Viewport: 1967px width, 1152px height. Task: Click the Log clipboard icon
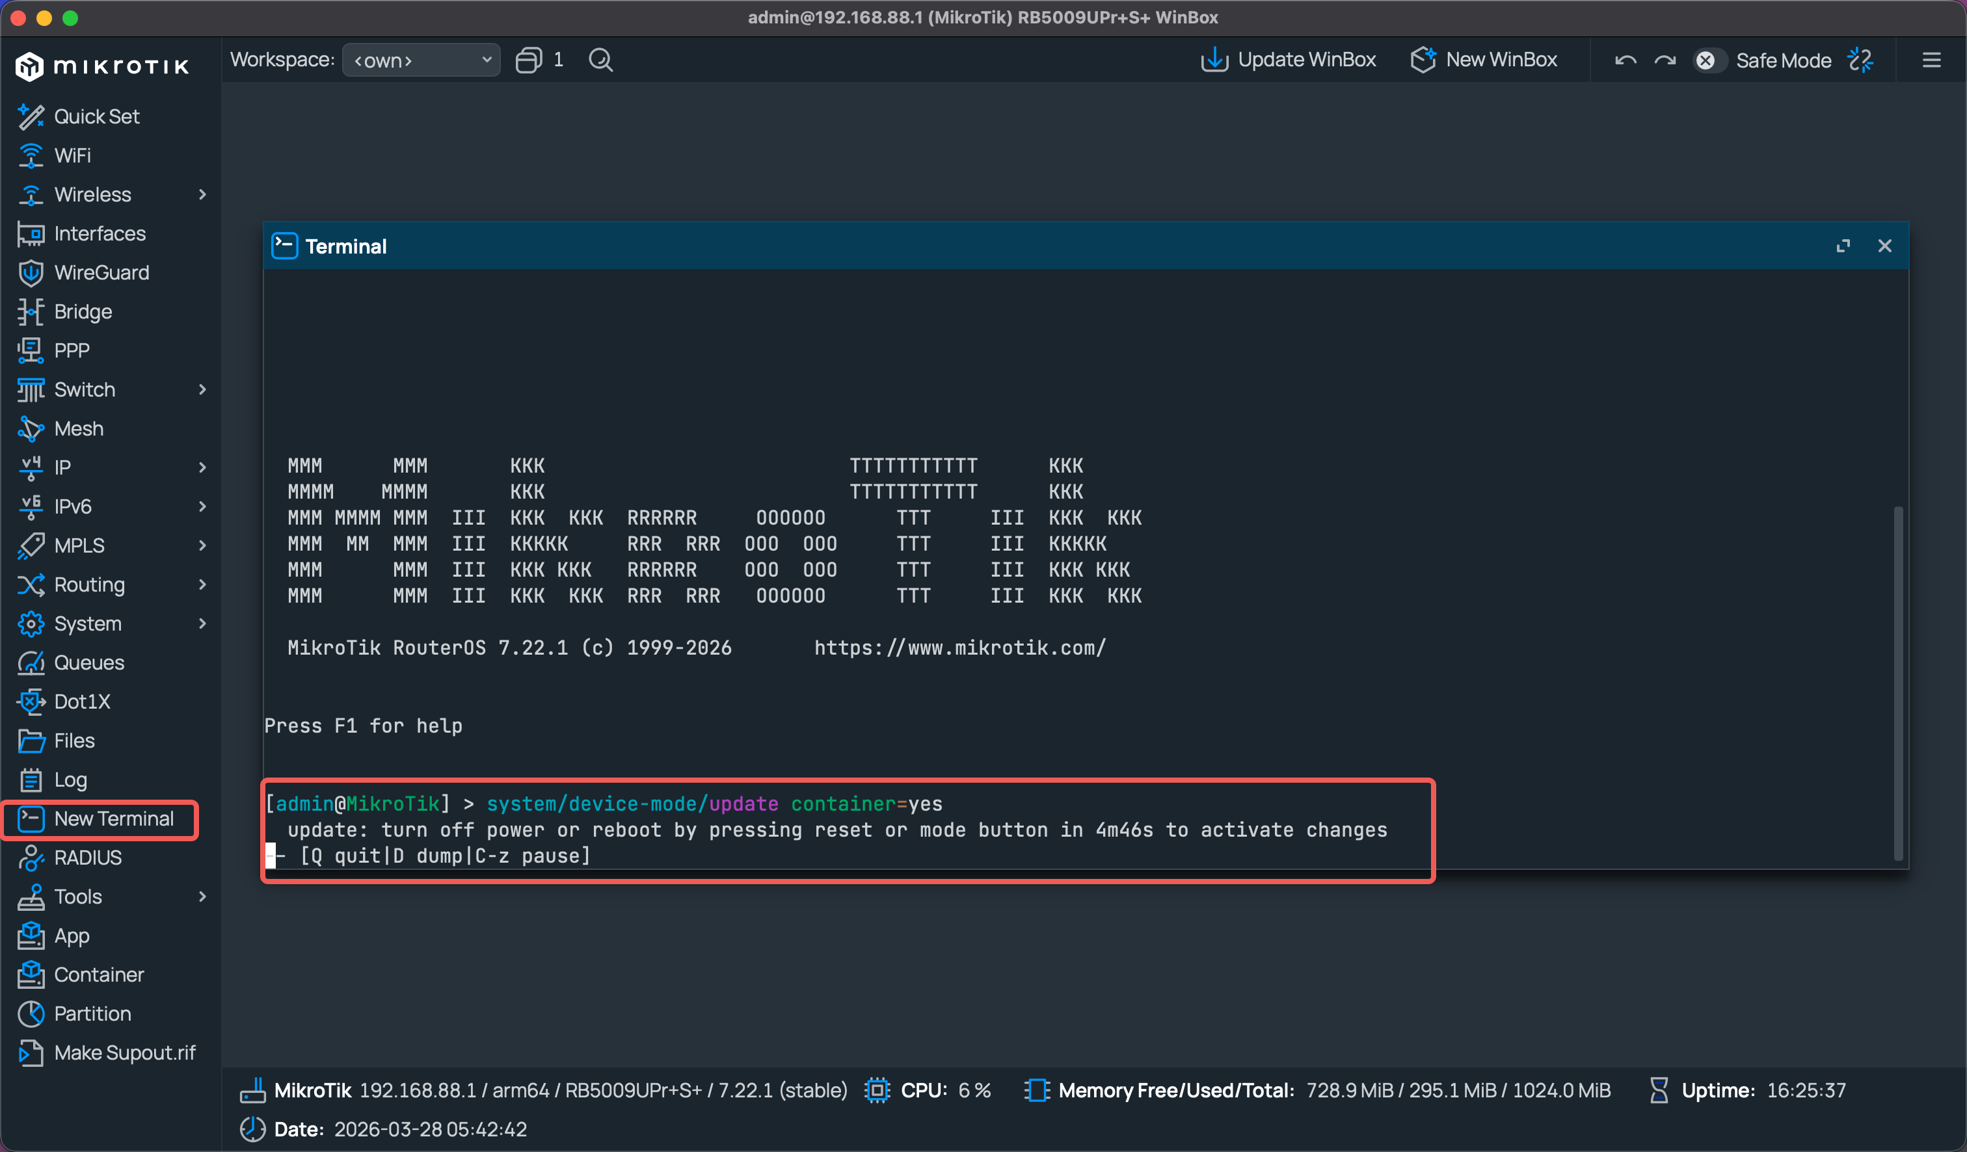[31, 779]
